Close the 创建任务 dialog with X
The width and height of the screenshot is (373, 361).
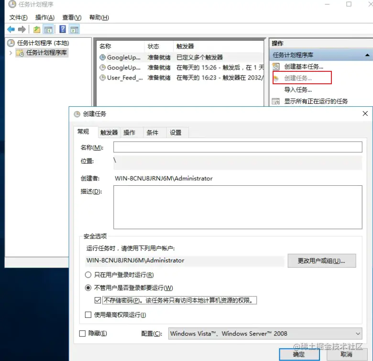click(365, 113)
